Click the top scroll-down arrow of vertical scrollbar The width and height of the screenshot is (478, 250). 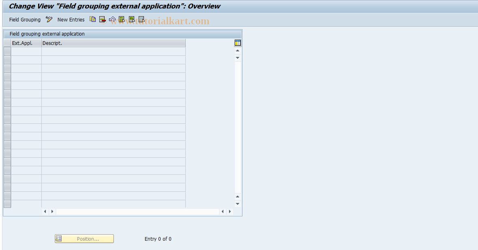click(x=238, y=58)
